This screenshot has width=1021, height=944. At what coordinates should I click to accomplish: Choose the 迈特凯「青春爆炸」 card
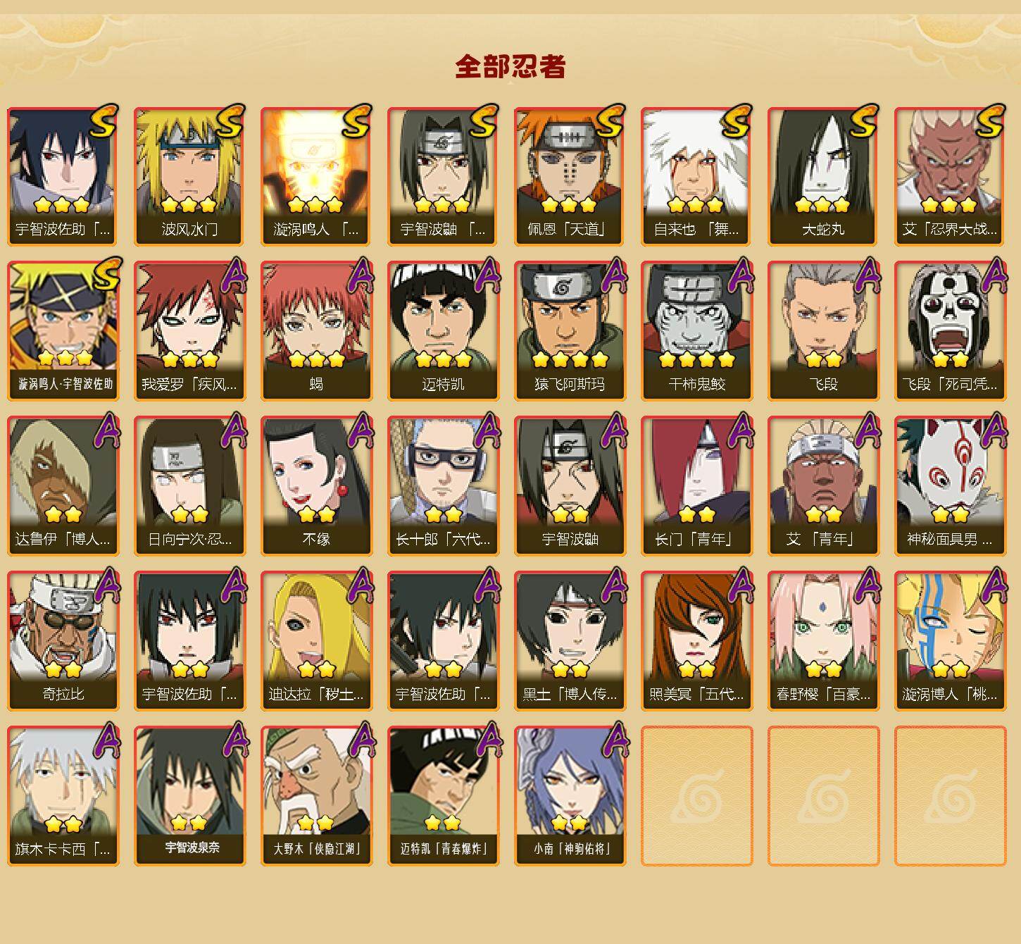[x=443, y=796]
